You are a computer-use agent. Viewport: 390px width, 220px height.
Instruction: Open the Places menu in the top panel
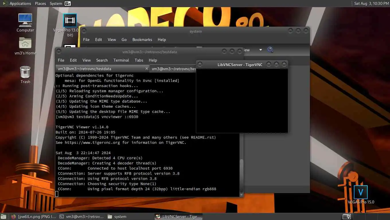(x=40, y=3)
